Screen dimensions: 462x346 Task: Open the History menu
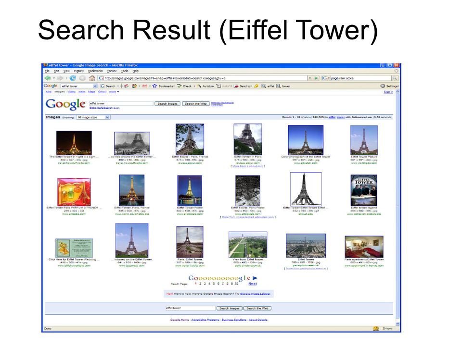click(x=78, y=71)
